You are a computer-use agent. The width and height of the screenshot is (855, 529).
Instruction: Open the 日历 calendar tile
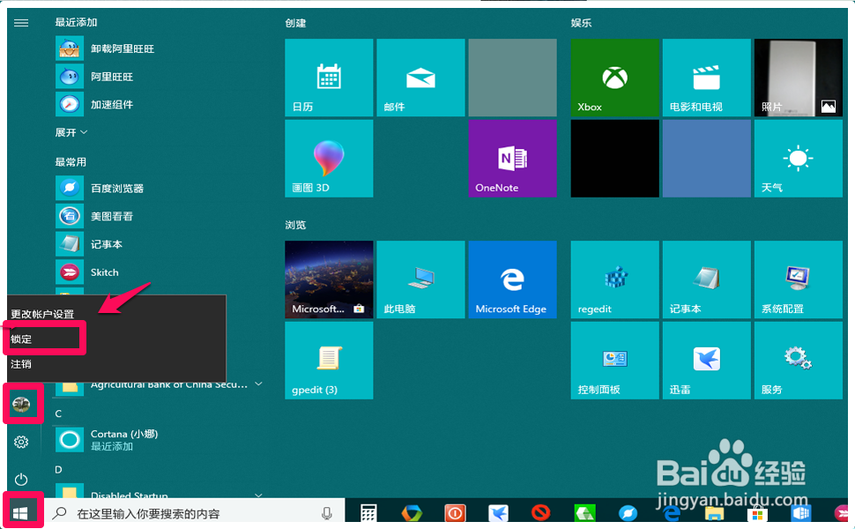(329, 78)
